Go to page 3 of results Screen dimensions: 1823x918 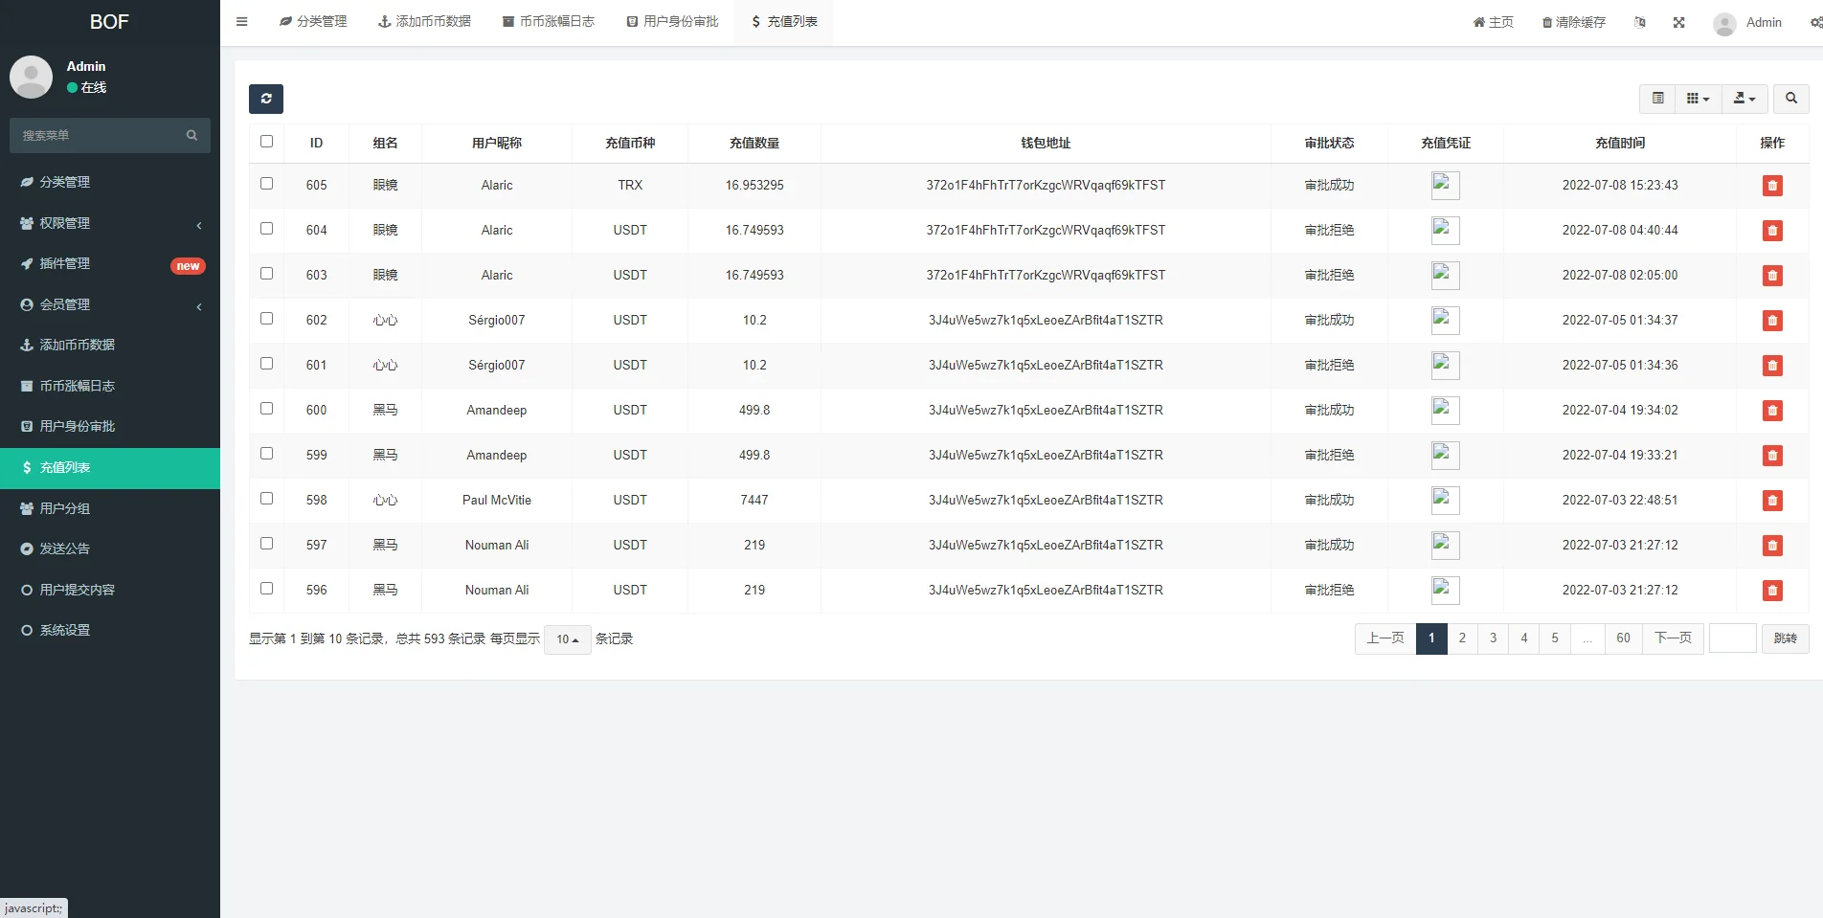pyautogui.click(x=1493, y=638)
